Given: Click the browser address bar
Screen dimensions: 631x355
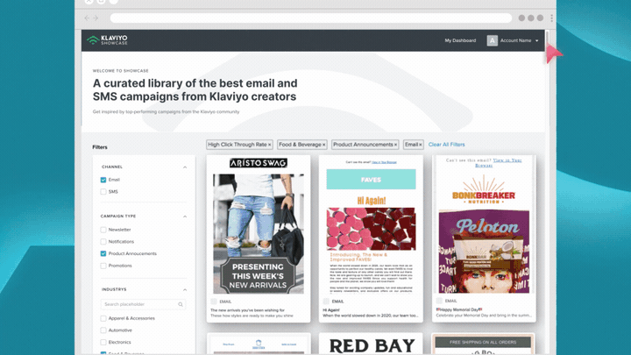Looking at the screenshot, I should (310, 18).
